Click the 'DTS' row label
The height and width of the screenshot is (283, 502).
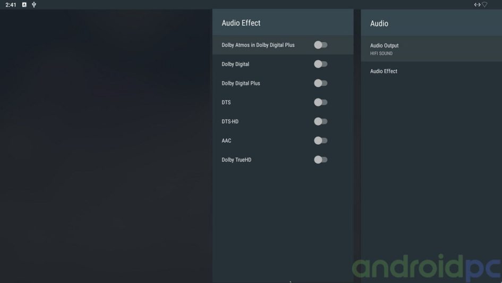(x=226, y=102)
